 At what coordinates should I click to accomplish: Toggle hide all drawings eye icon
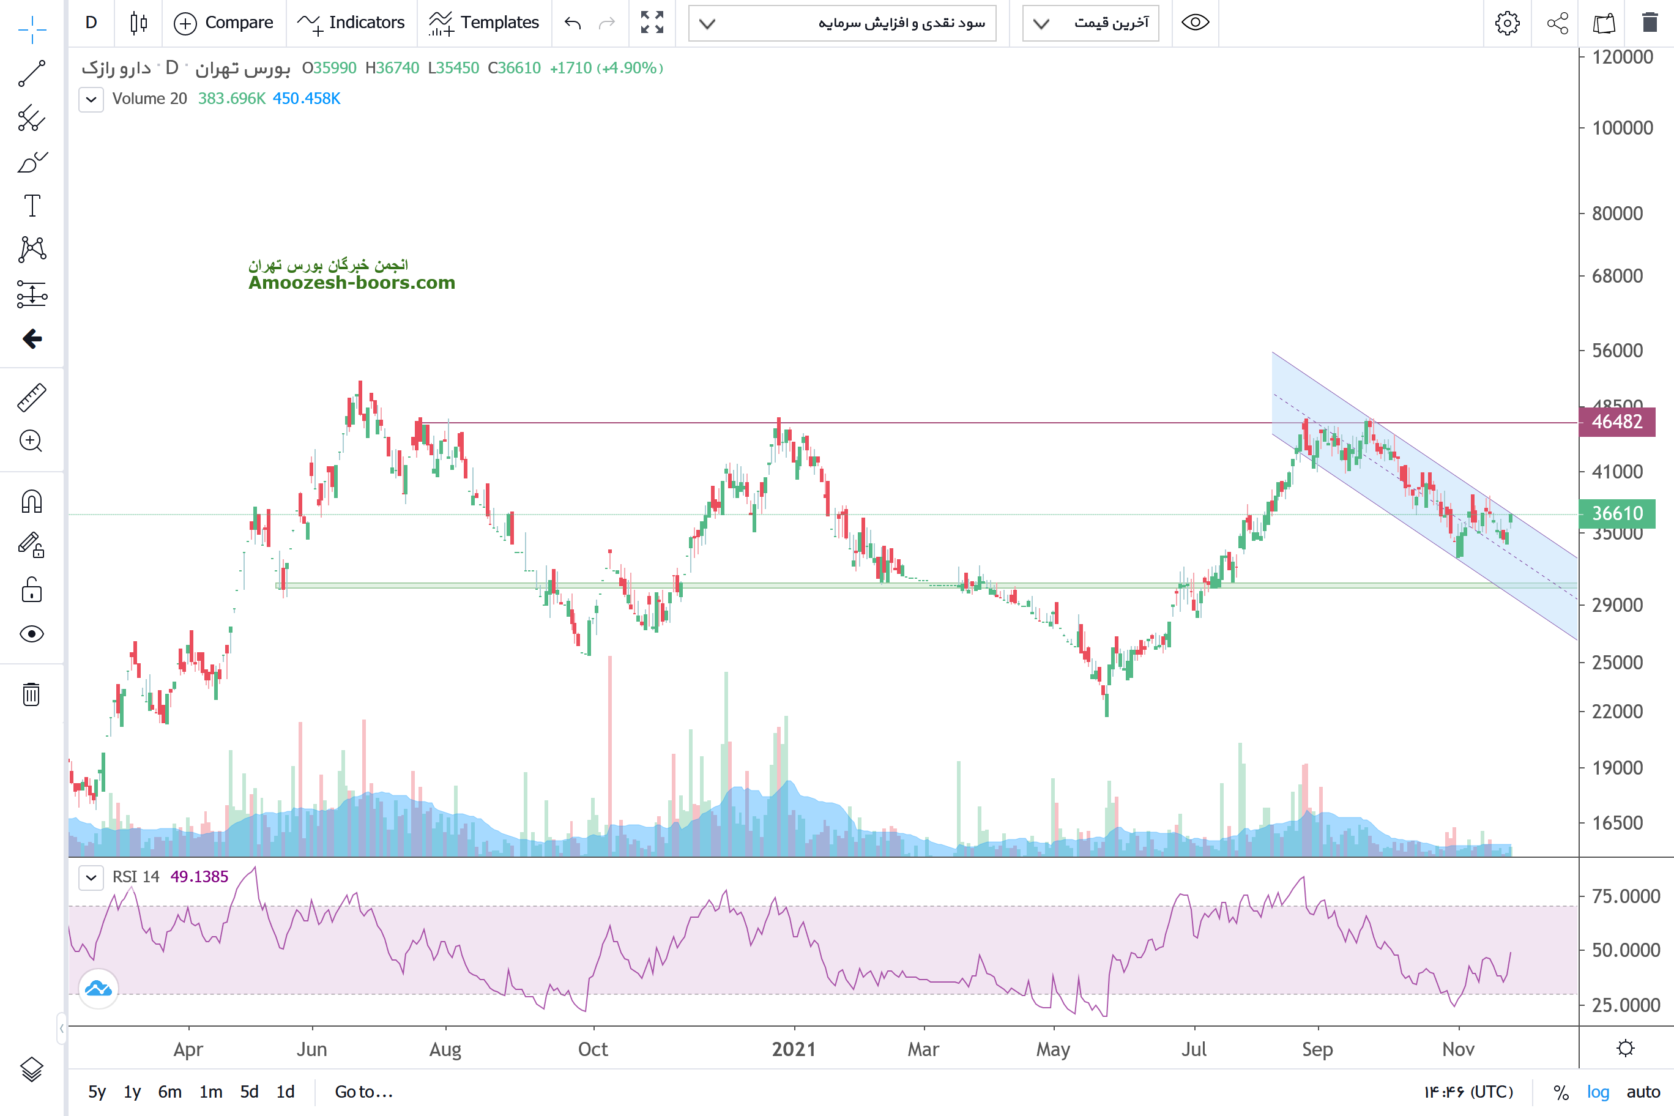(x=31, y=633)
